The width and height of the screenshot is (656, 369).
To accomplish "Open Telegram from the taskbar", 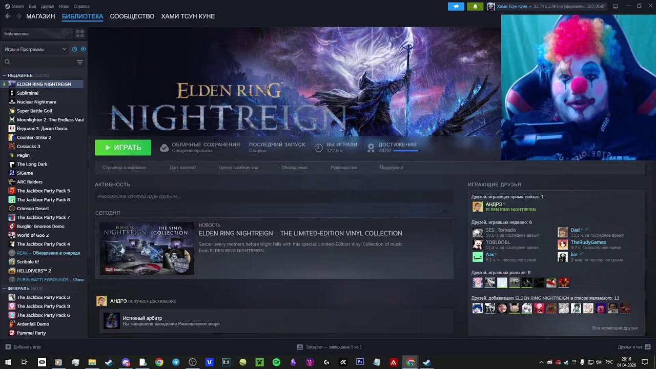I will [176, 362].
